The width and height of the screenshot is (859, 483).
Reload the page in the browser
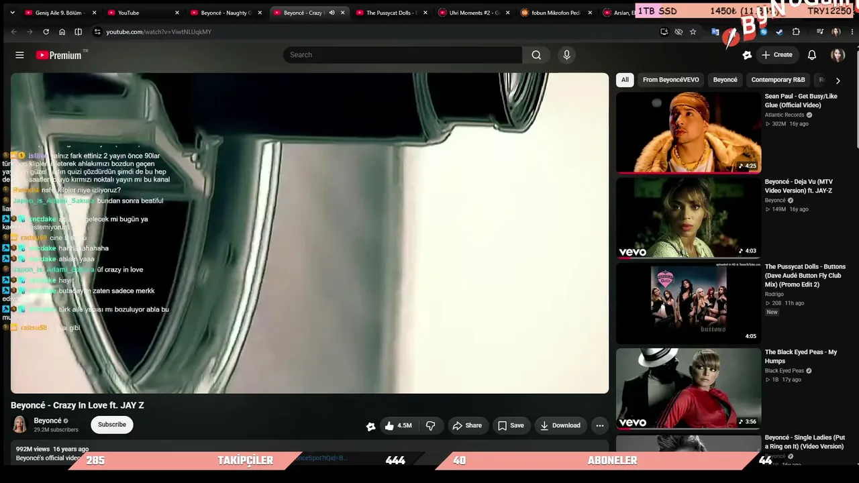(46, 32)
